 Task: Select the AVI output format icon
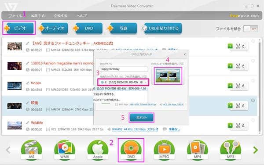click(31, 150)
